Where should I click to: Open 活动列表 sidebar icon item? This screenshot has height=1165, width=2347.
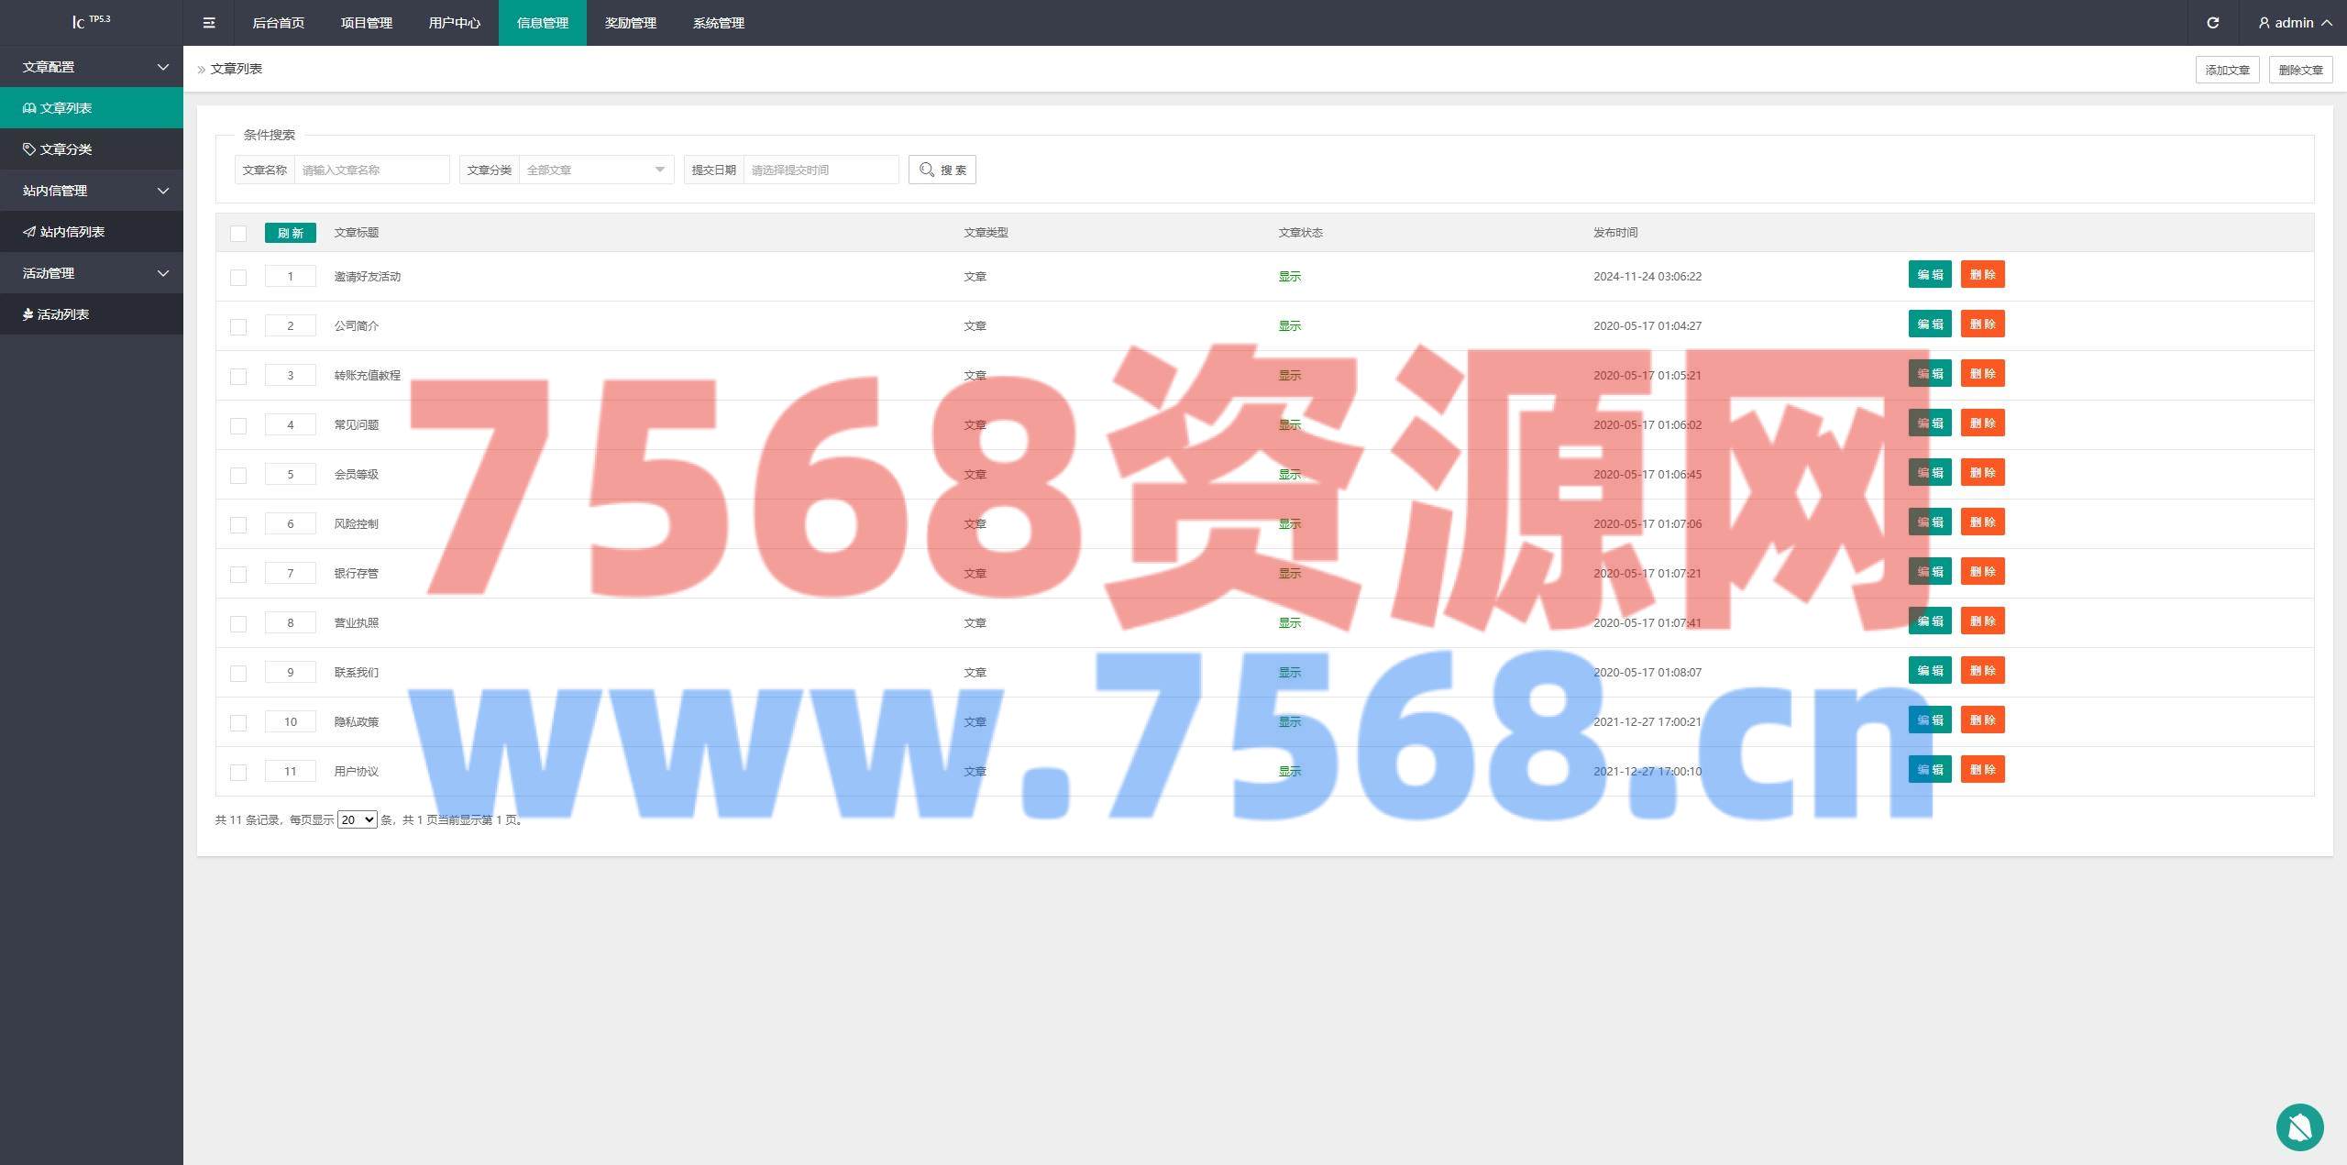pyautogui.click(x=28, y=314)
